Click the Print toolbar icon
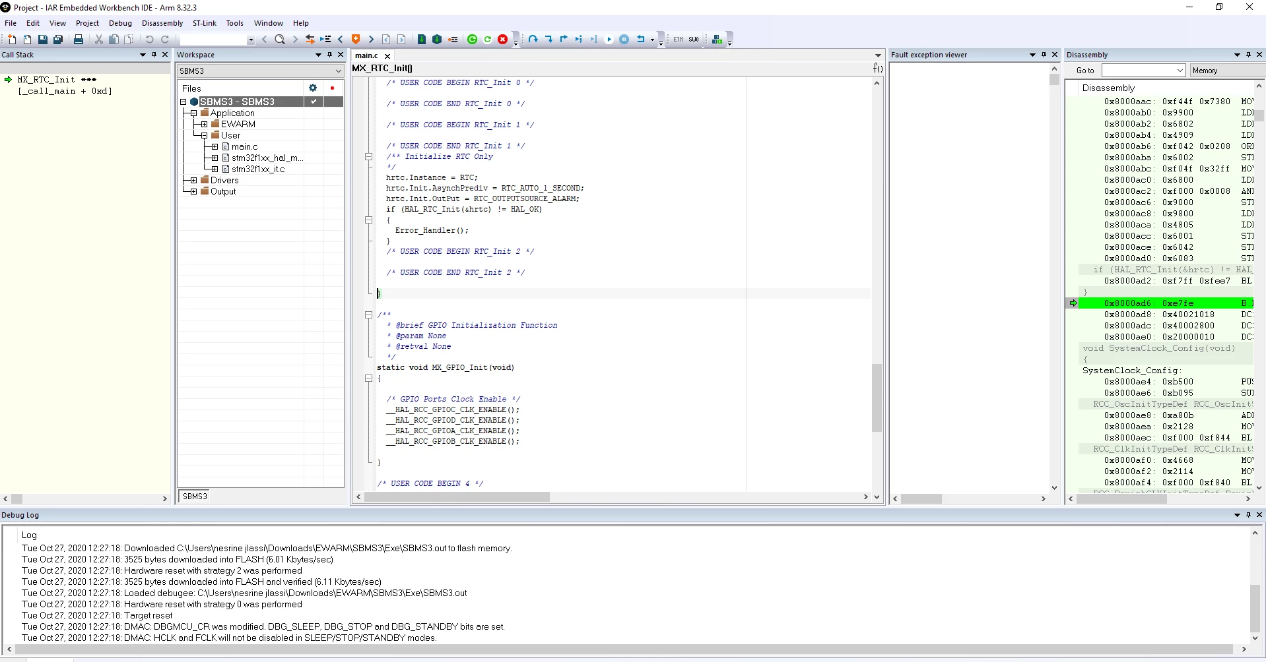This screenshot has height=662, width=1266. (x=79, y=40)
